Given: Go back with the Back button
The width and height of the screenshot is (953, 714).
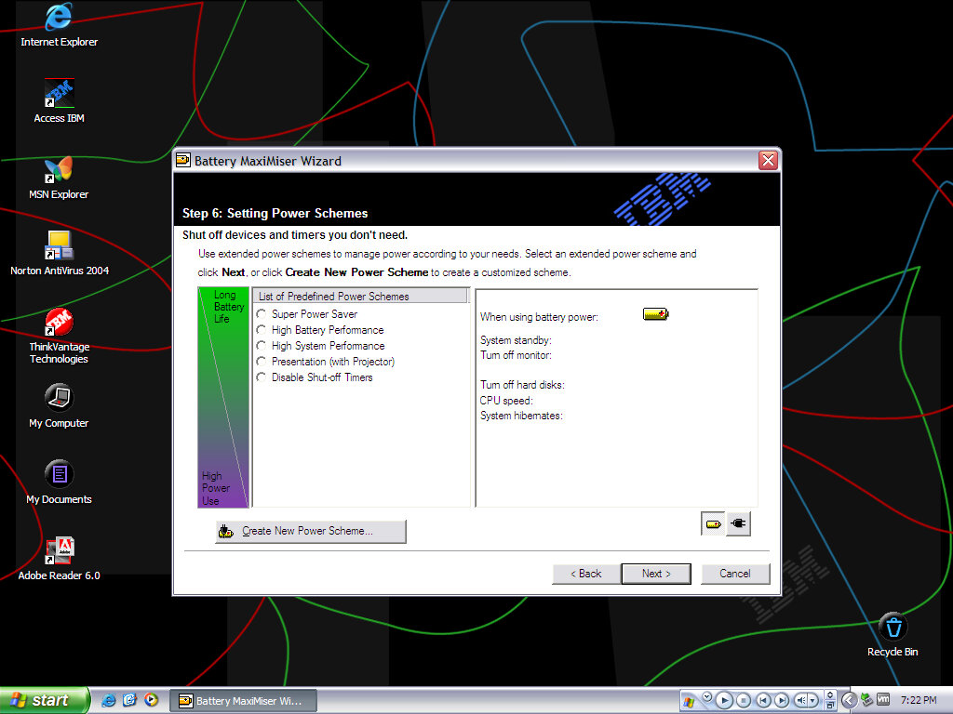Looking at the screenshot, I should click(x=585, y=574).
